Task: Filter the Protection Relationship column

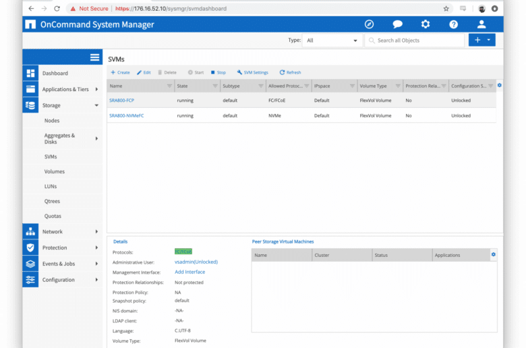Action: point(444,86)
